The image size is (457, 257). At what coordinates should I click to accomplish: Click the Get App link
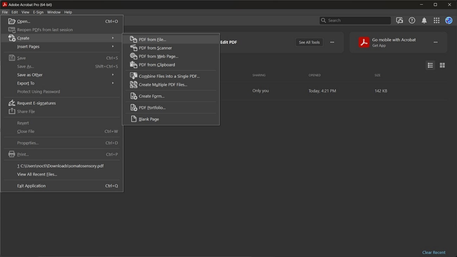point(379,46)
